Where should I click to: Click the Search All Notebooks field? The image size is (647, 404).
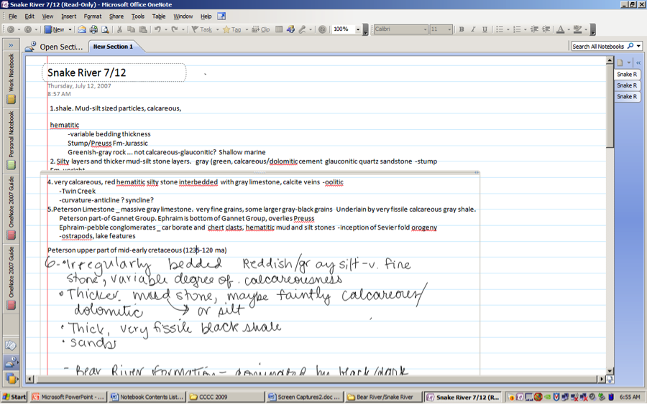click(x=598, y=46)
